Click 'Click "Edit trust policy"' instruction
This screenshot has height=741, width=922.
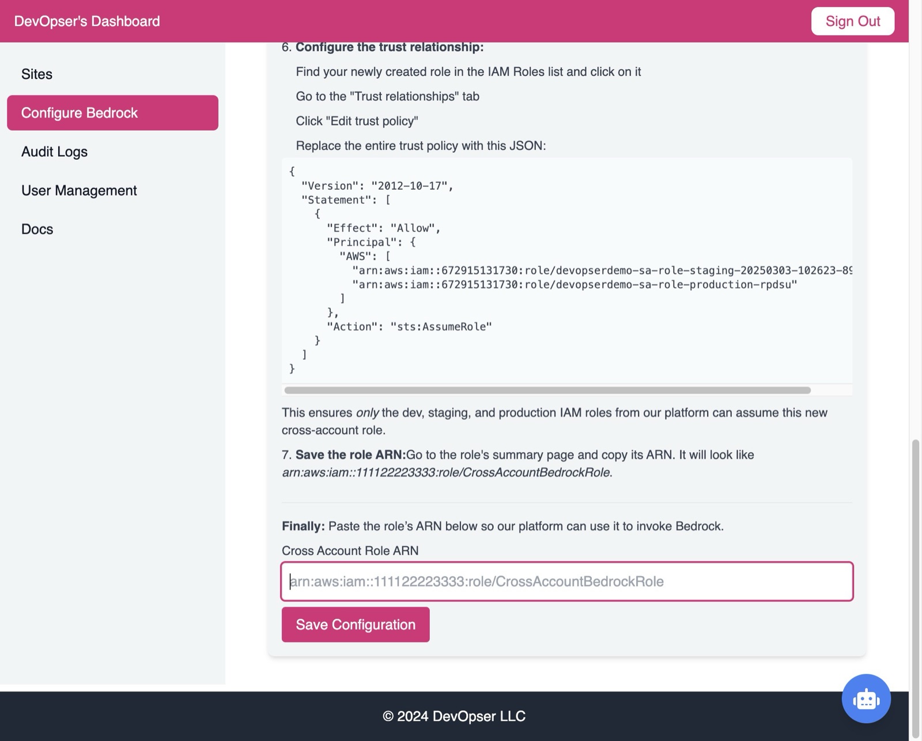[x=357, y=121]
